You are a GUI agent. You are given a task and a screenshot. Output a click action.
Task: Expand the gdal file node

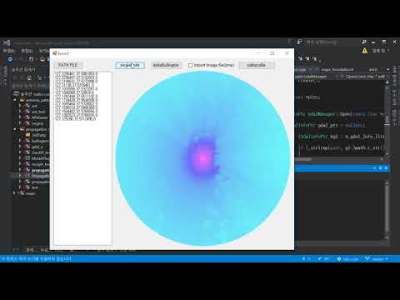click(20, 147)
